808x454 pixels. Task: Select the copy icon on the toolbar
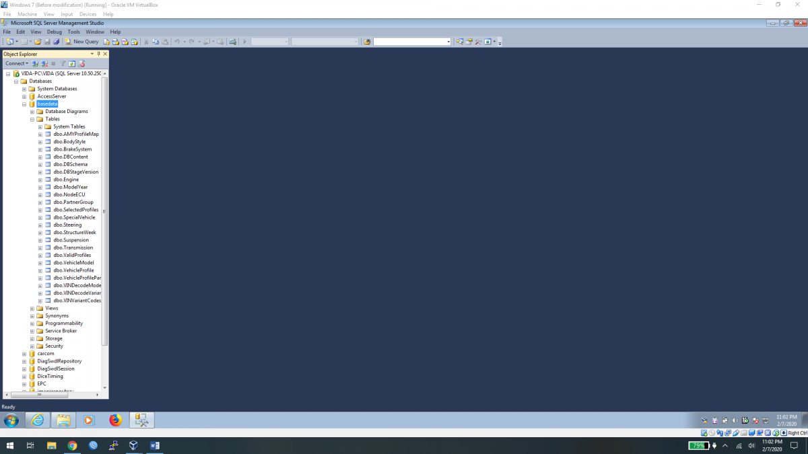coord(156,42)
